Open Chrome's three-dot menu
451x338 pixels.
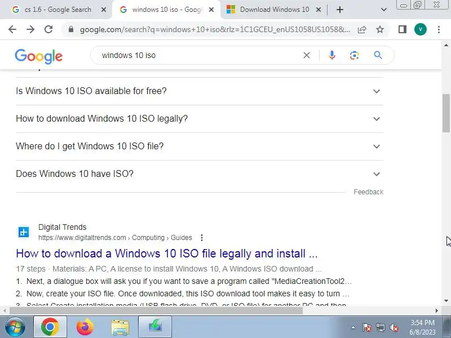pos(439,29)
